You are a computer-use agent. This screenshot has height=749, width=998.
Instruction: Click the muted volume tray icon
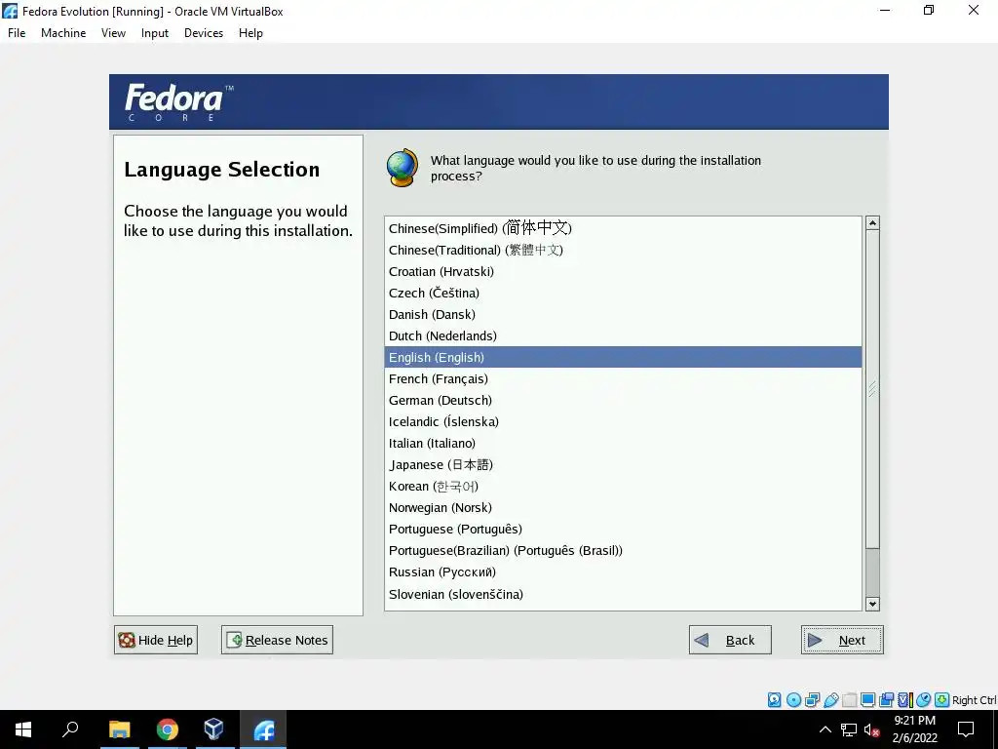(x=872, y=729)
